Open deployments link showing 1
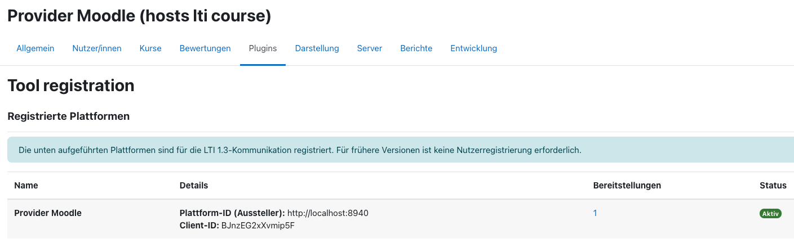The width and height of the screenshot is (794, 243). tap(595, 213)
